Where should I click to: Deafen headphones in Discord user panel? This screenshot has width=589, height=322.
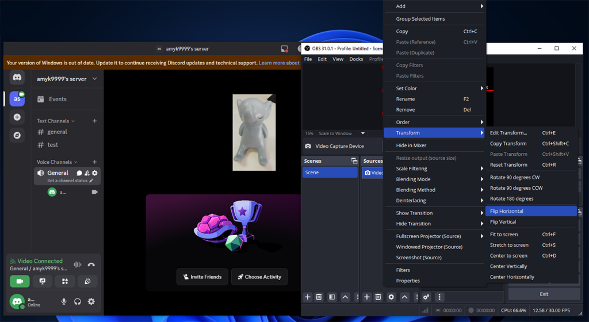[x=78, y=301]
